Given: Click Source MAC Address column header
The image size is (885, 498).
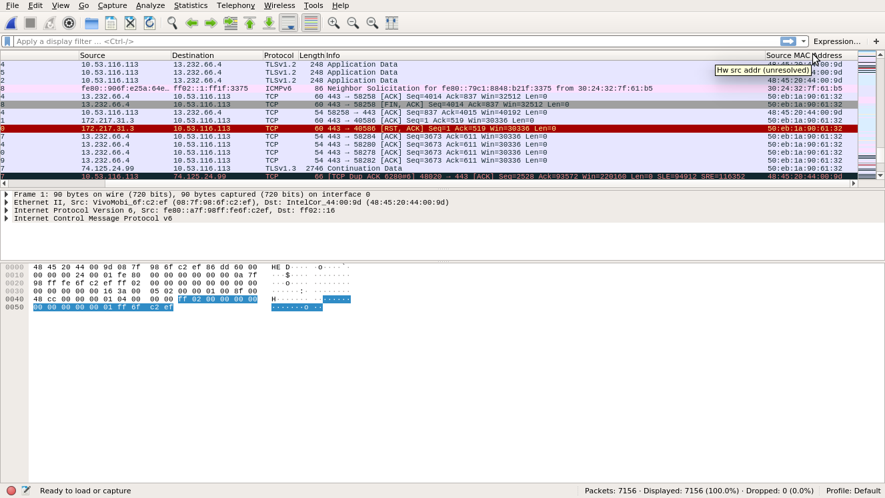Looking at the screenshot, I should [x=811, y=55].
